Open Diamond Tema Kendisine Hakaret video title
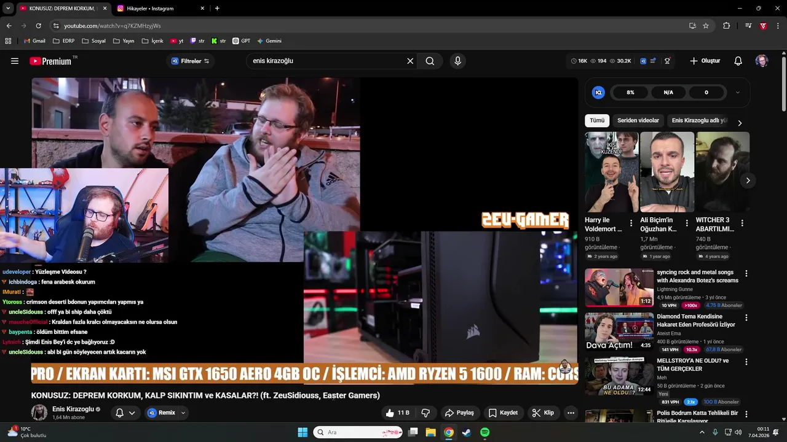 [696, 320]
